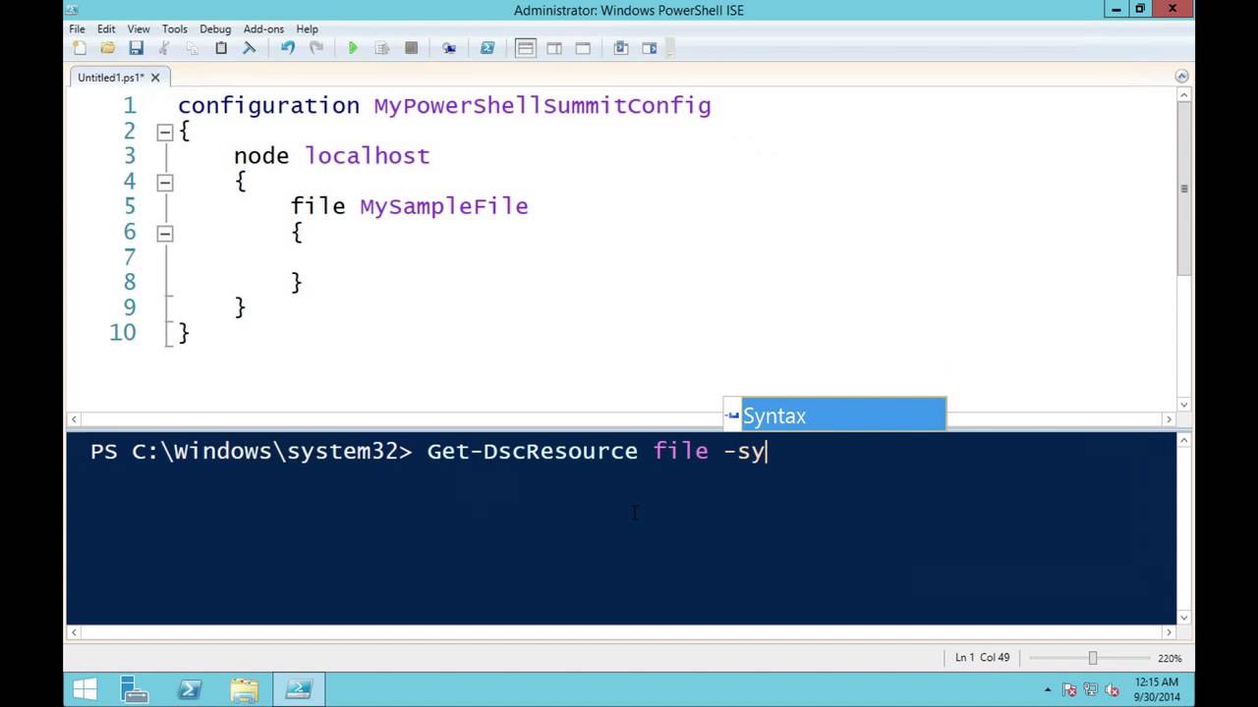
Task: Click the New script toolbar icon
Action: [x=80, y=48]
